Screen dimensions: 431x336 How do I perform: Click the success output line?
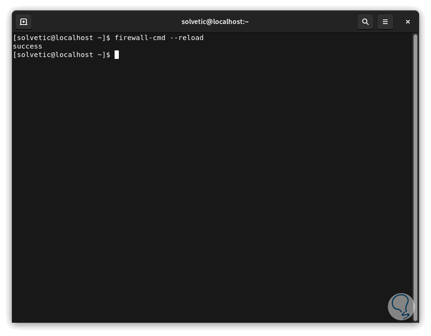pos(27,46)
